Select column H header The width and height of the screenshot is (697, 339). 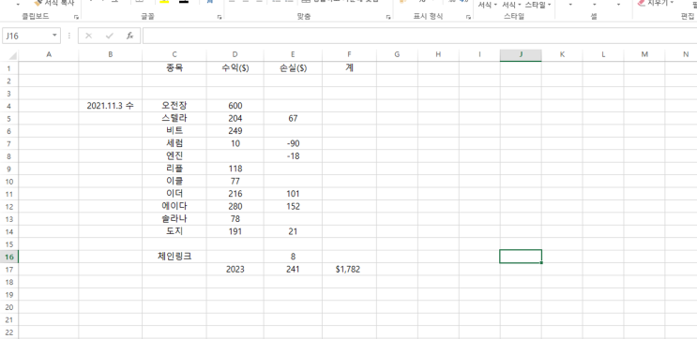coord(438,55)
